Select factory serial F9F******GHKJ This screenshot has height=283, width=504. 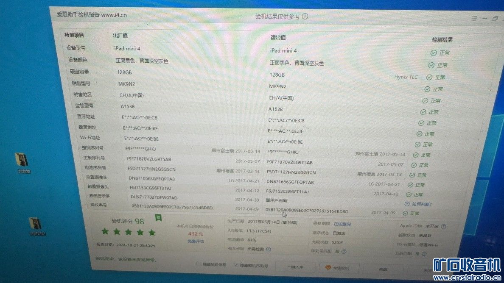click(140, 149)
